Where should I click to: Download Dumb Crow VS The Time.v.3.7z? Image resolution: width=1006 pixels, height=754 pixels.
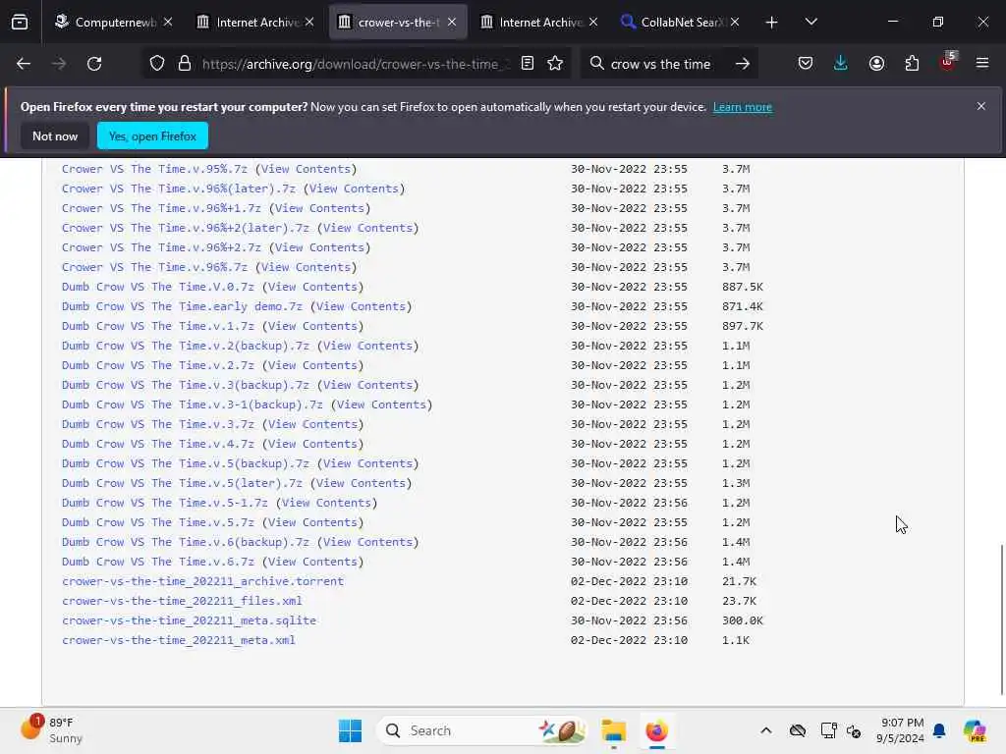tap(158, 424)
